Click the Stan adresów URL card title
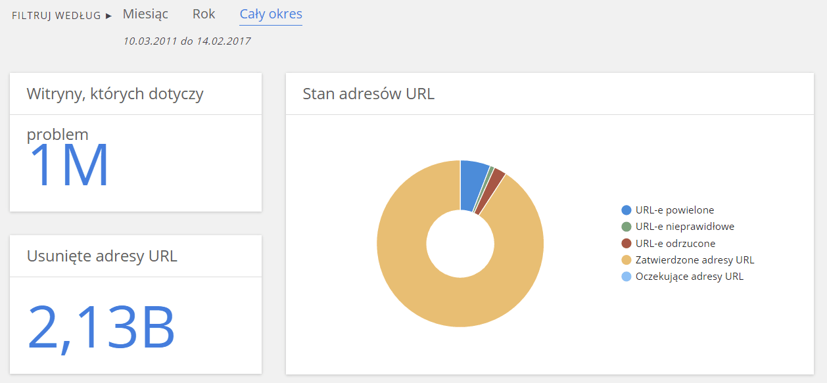Screen dimensions: 827x383 (369, 94)
